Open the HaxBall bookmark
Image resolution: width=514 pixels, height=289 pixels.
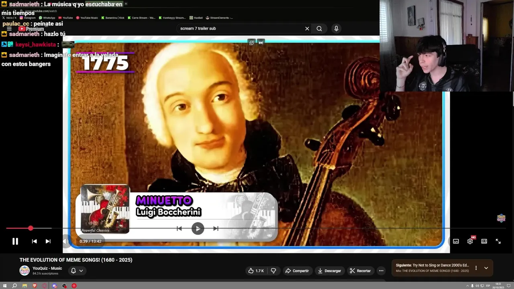pos(196,18)
